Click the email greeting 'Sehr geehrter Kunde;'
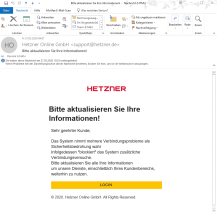The height and width of the screenshot is (214, 217). [x=70, y=130]
